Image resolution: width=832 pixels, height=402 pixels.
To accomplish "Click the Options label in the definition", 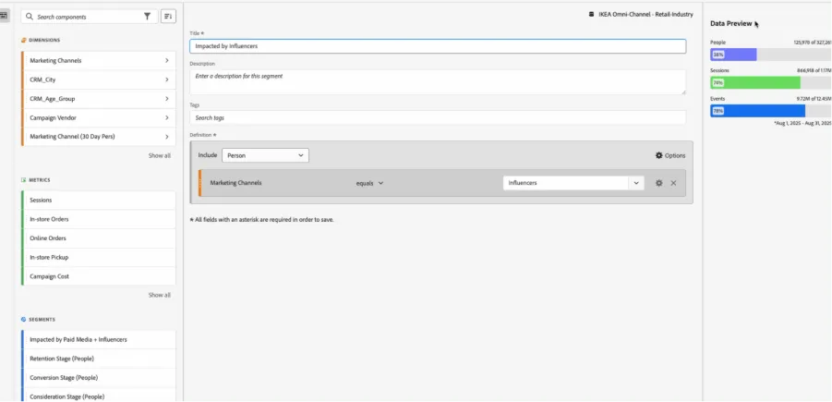I will click(675, 155).
